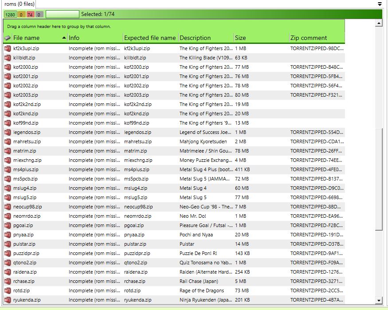Select the icon for mahretsu.zip
Image resolution: width=388 pixels, height=310 pixels.
8,142
